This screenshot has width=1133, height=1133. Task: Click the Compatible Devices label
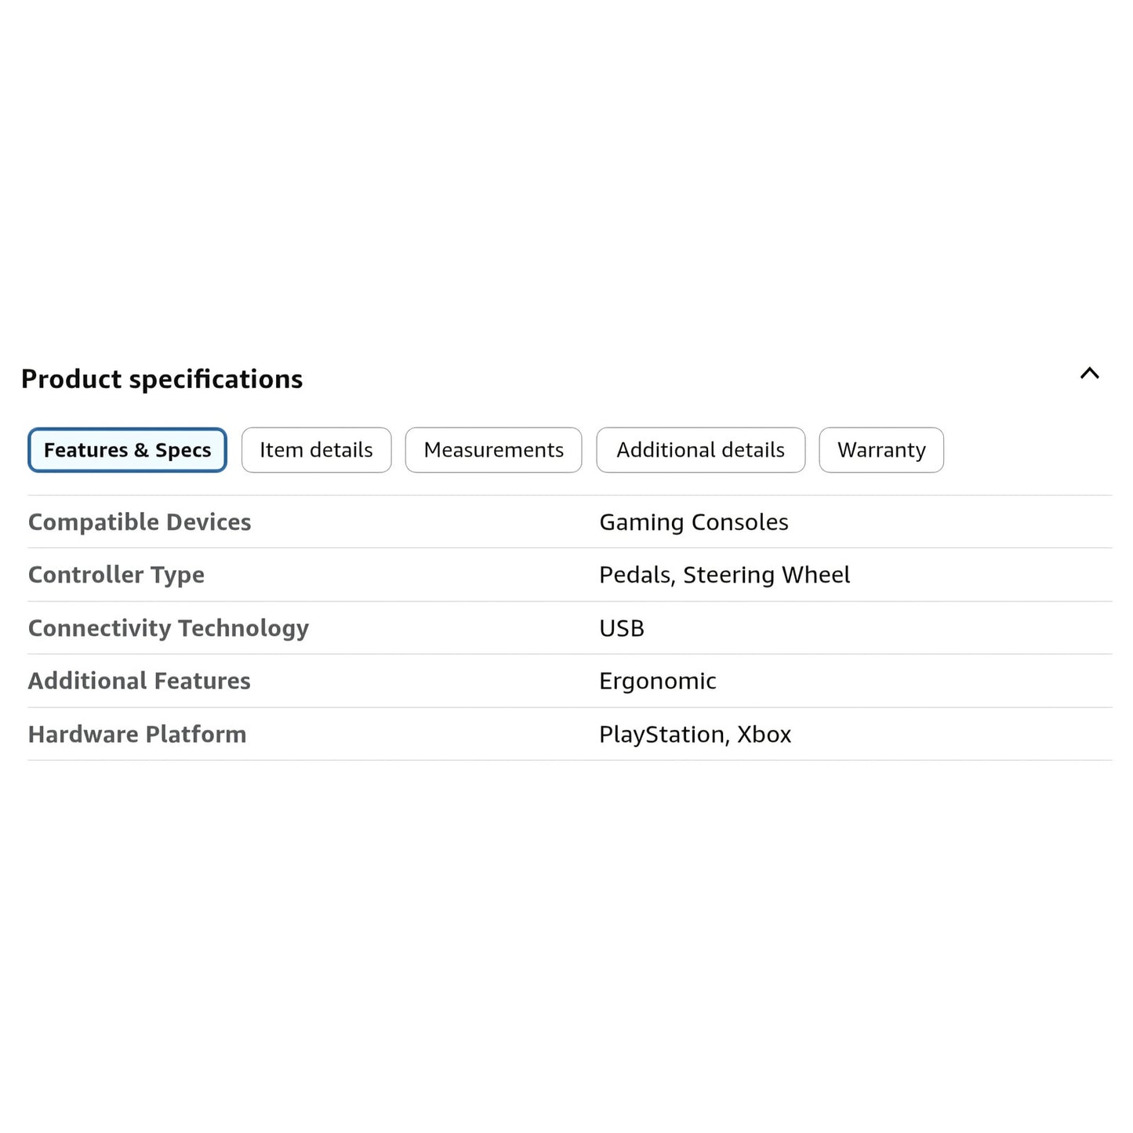140,522
